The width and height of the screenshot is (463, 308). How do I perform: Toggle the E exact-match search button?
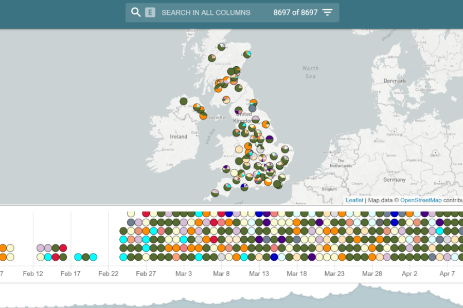pyautogui.click(x=150, y=12)
